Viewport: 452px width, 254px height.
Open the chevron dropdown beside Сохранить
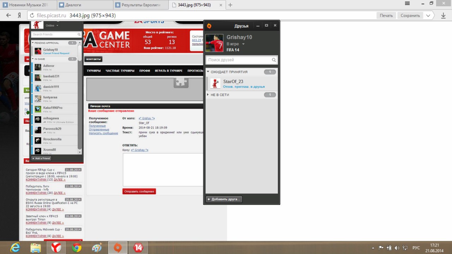(428, 16)
